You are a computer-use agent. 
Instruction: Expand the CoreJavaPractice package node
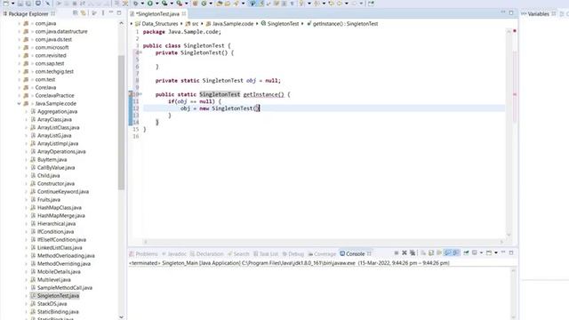19,95
